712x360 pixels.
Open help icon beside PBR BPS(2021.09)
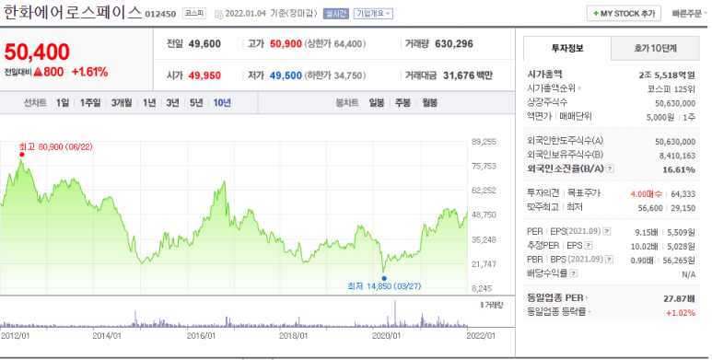pos(610,260)
